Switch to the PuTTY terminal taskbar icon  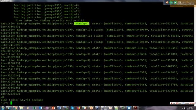[x=104, y=108]
